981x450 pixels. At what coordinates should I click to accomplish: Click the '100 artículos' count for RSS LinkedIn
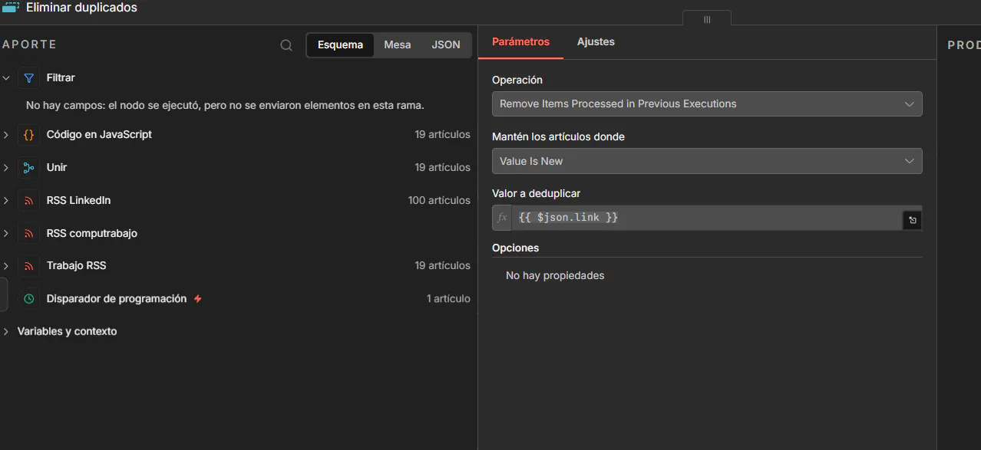coord(439,201)
